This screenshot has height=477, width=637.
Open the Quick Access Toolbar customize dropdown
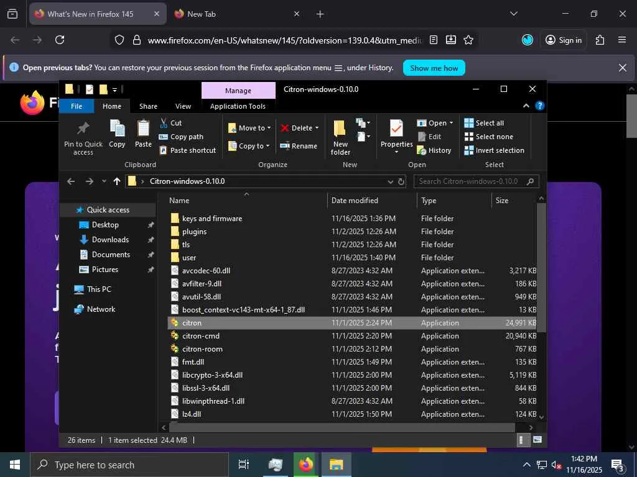[x=114, y=89]
